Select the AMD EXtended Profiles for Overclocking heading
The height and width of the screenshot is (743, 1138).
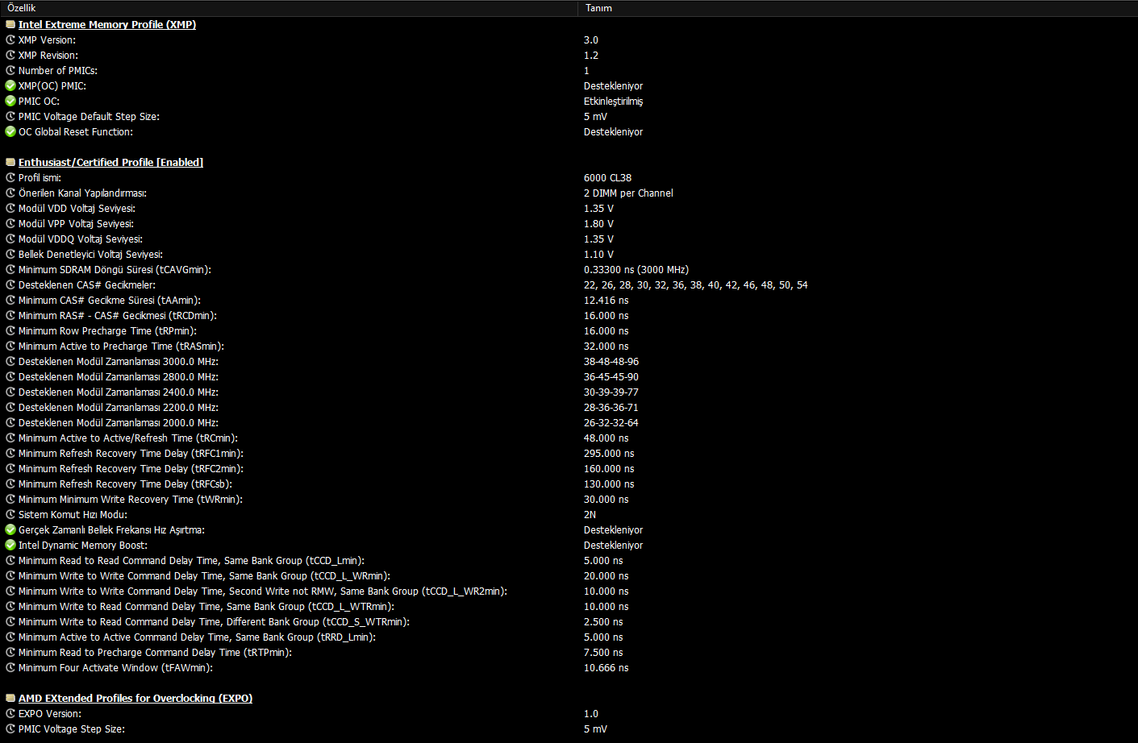tap(135, 699)
